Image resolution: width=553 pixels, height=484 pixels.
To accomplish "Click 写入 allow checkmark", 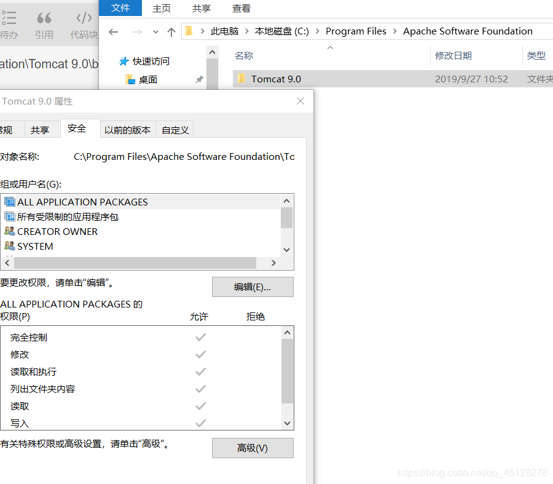I will [201, 423].
